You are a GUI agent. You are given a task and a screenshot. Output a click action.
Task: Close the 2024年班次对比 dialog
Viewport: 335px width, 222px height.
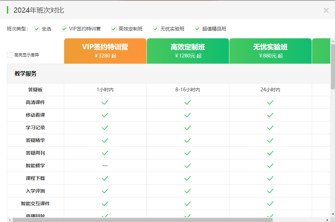[326, 10]
